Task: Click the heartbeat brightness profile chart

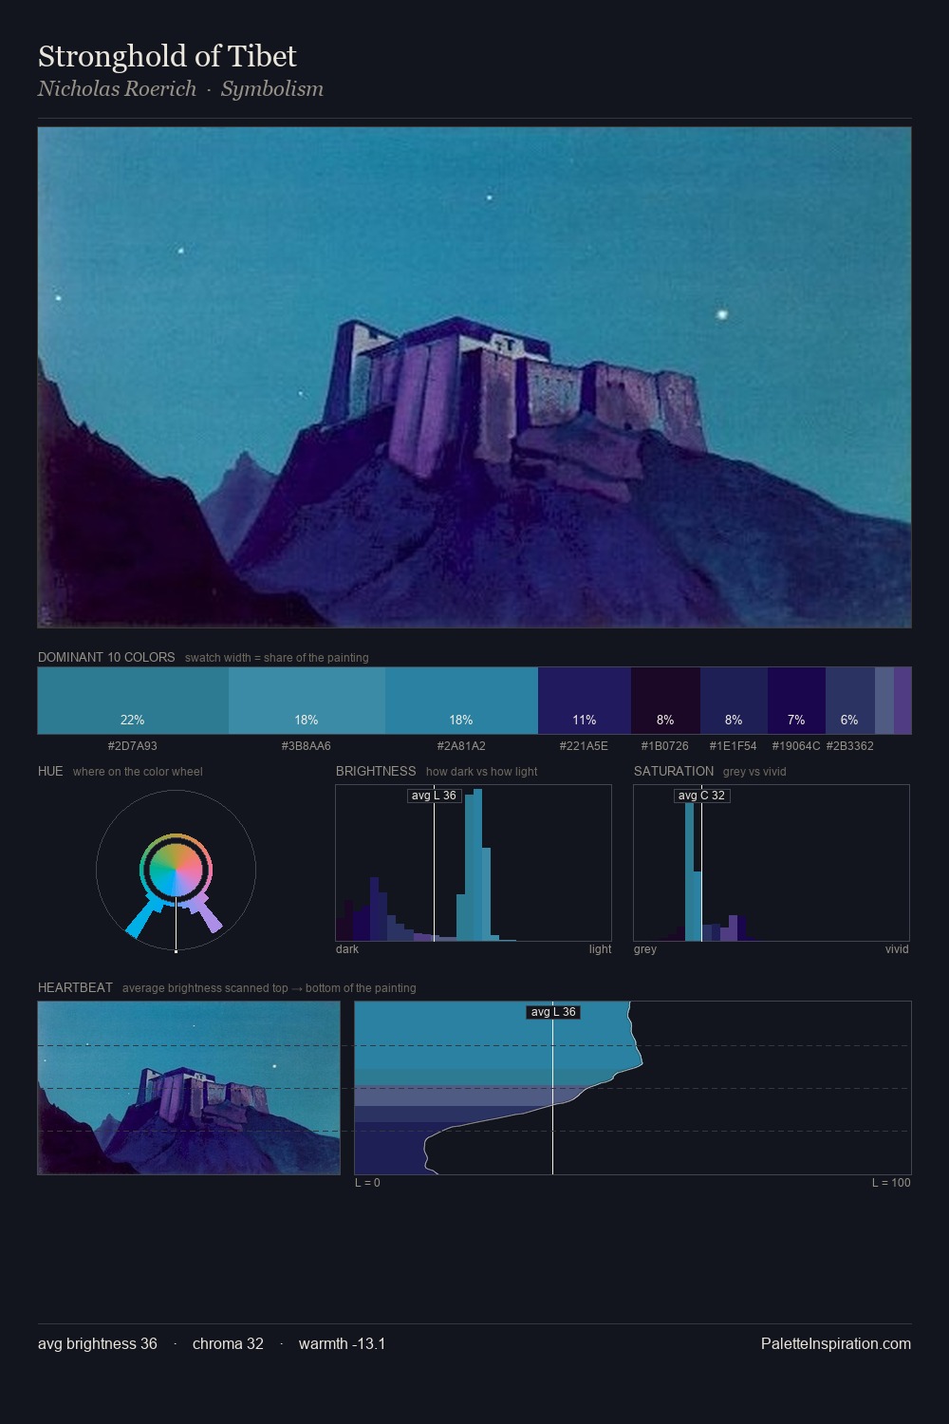Action: point(633,1088)
